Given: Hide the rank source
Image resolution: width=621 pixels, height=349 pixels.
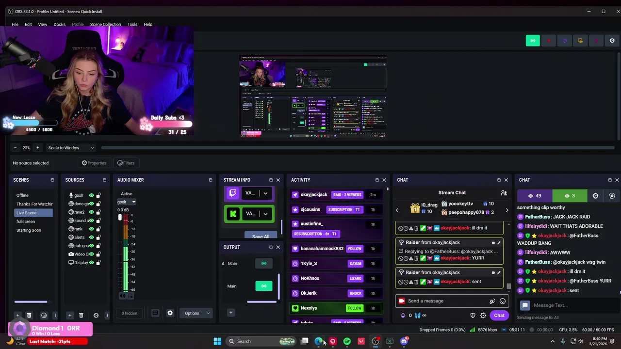Looking at the screenshot, I should pos(91,229).
